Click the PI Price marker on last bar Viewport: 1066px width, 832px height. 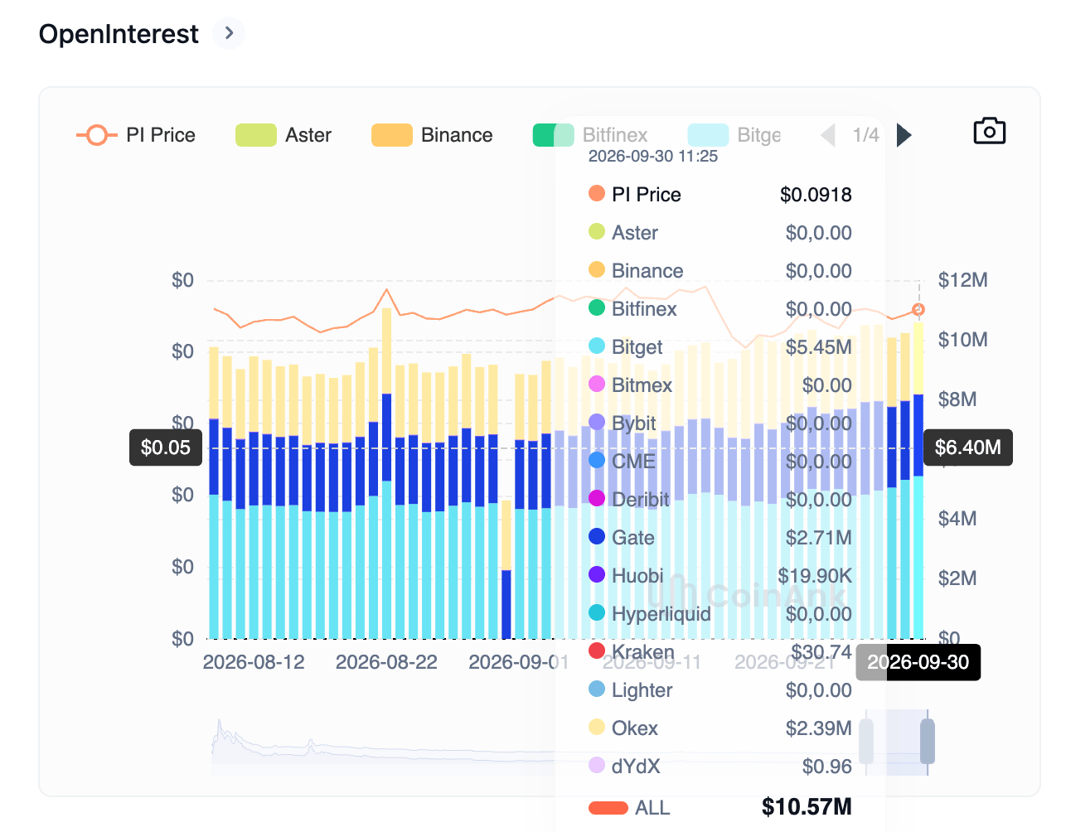pyautogui.click(x=918, y=310)
